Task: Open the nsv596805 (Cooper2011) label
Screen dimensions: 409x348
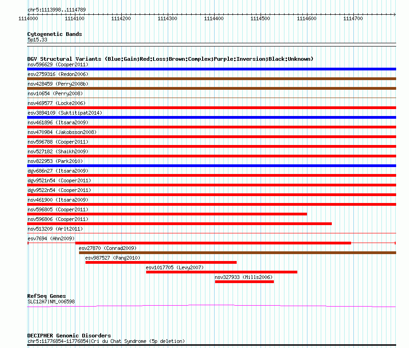Action: click(x=58, y=209)
